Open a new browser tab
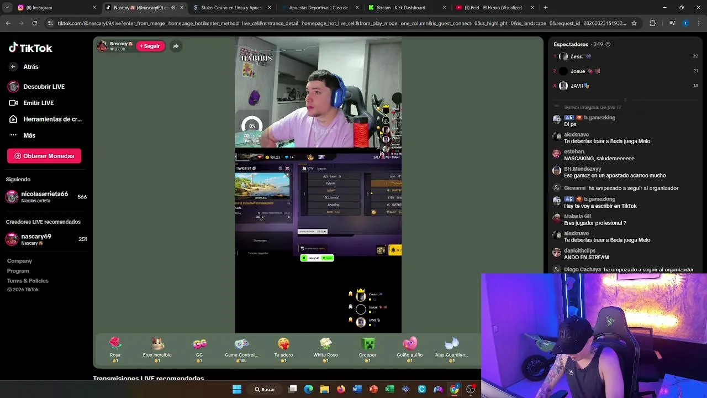Image resolution: width=707 pixels, height=398 pixels. (x=546, y=8)
